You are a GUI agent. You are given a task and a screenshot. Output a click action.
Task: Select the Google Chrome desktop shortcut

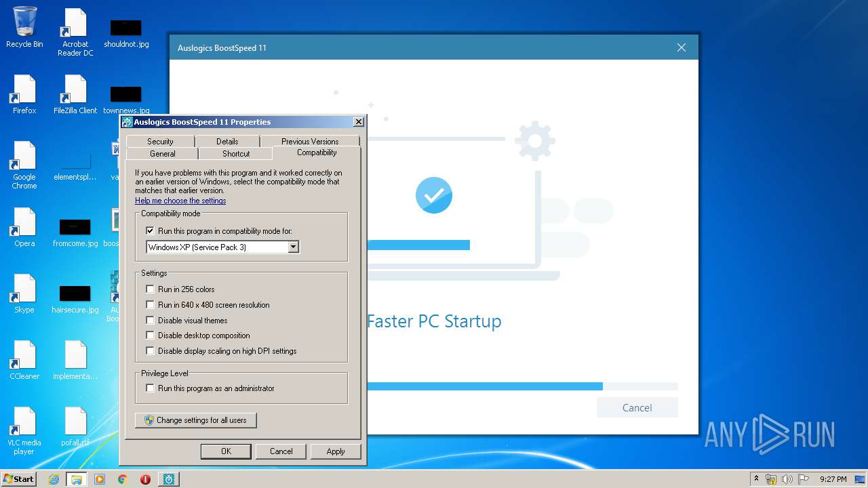(x=24, y=165)
